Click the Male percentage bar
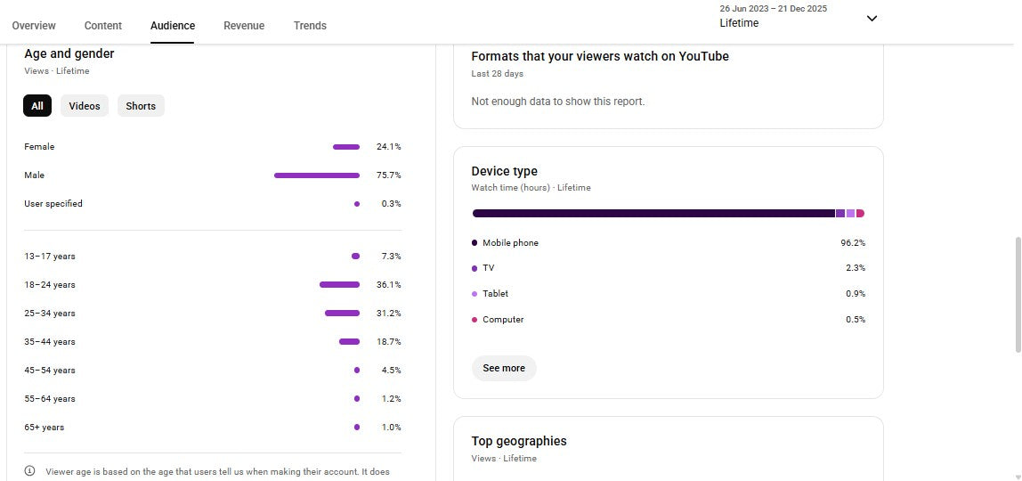This screenshot has width=1022, height=481. (317, 175)
